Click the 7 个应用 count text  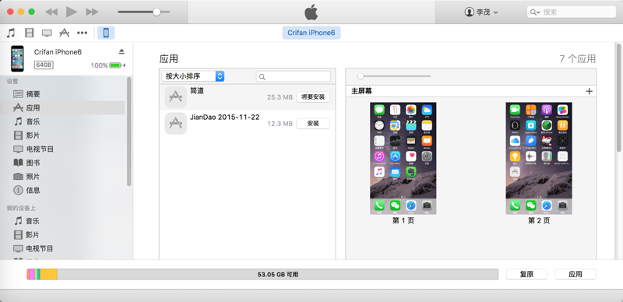(578, 59)
